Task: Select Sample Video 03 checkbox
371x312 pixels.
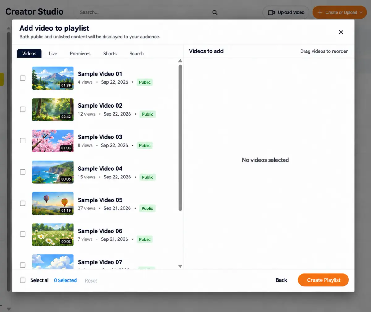Action: (23, 141)
